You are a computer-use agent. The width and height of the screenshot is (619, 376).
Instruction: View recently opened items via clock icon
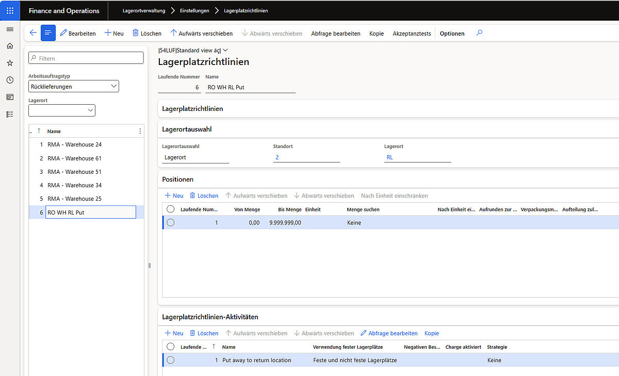tap(9, 80)
